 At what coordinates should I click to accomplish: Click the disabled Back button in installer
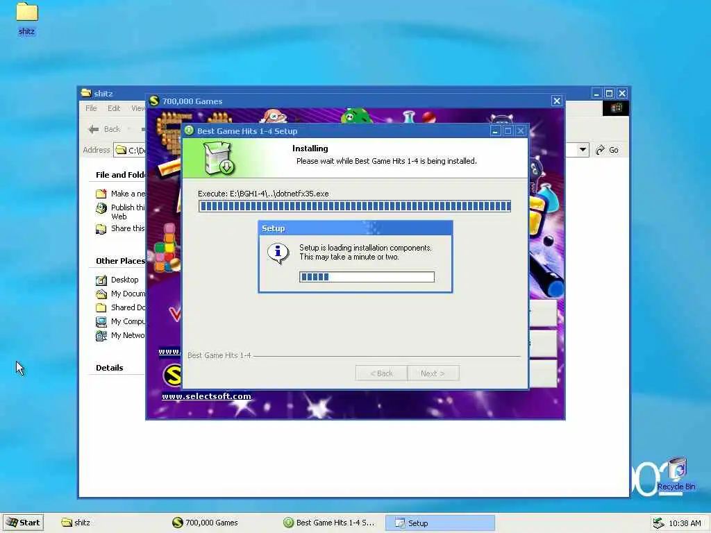click(x=381, y=373)
